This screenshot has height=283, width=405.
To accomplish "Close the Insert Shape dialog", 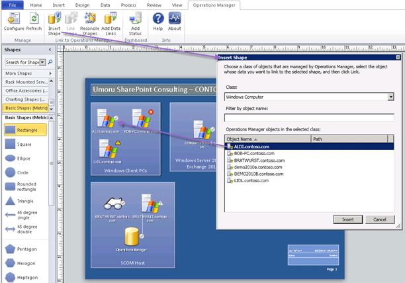I will pyautogui.click(x=398, y=57).
